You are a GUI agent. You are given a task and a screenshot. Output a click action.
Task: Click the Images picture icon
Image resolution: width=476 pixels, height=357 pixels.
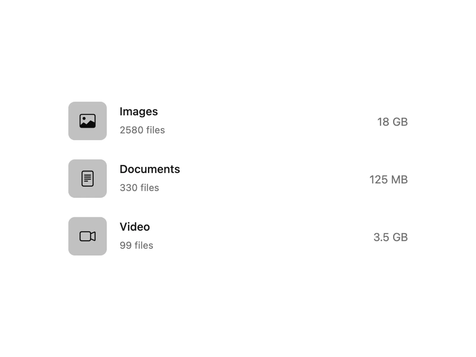pyautogui.click(x=87, y=121)
